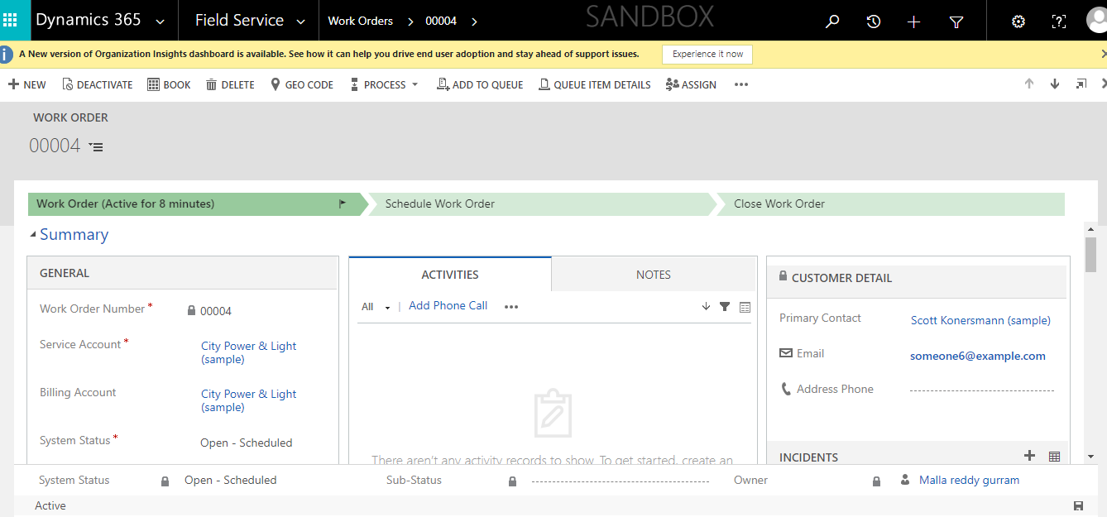Click DEACTIVATE in the command bar

click(98, 84)
